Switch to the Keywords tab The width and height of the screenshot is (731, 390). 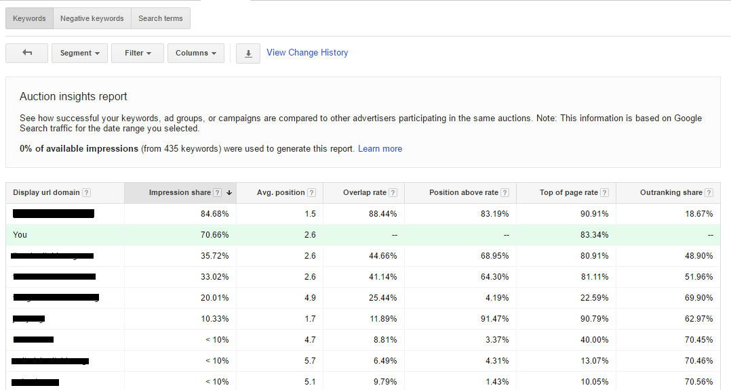[x=29, y=18]
